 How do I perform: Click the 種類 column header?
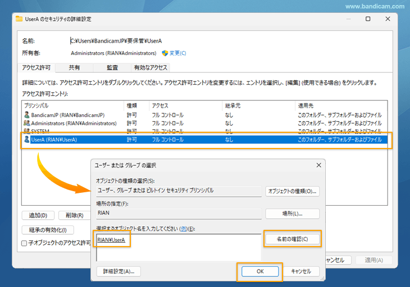(136, 106)
